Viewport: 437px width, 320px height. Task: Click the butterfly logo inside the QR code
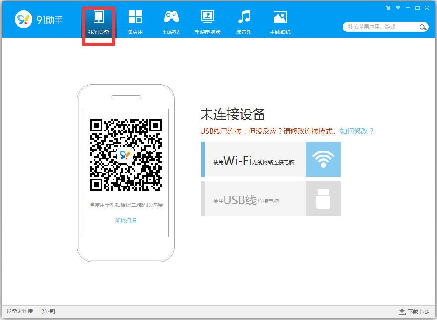pyautogui.click(x=125, y=155)
